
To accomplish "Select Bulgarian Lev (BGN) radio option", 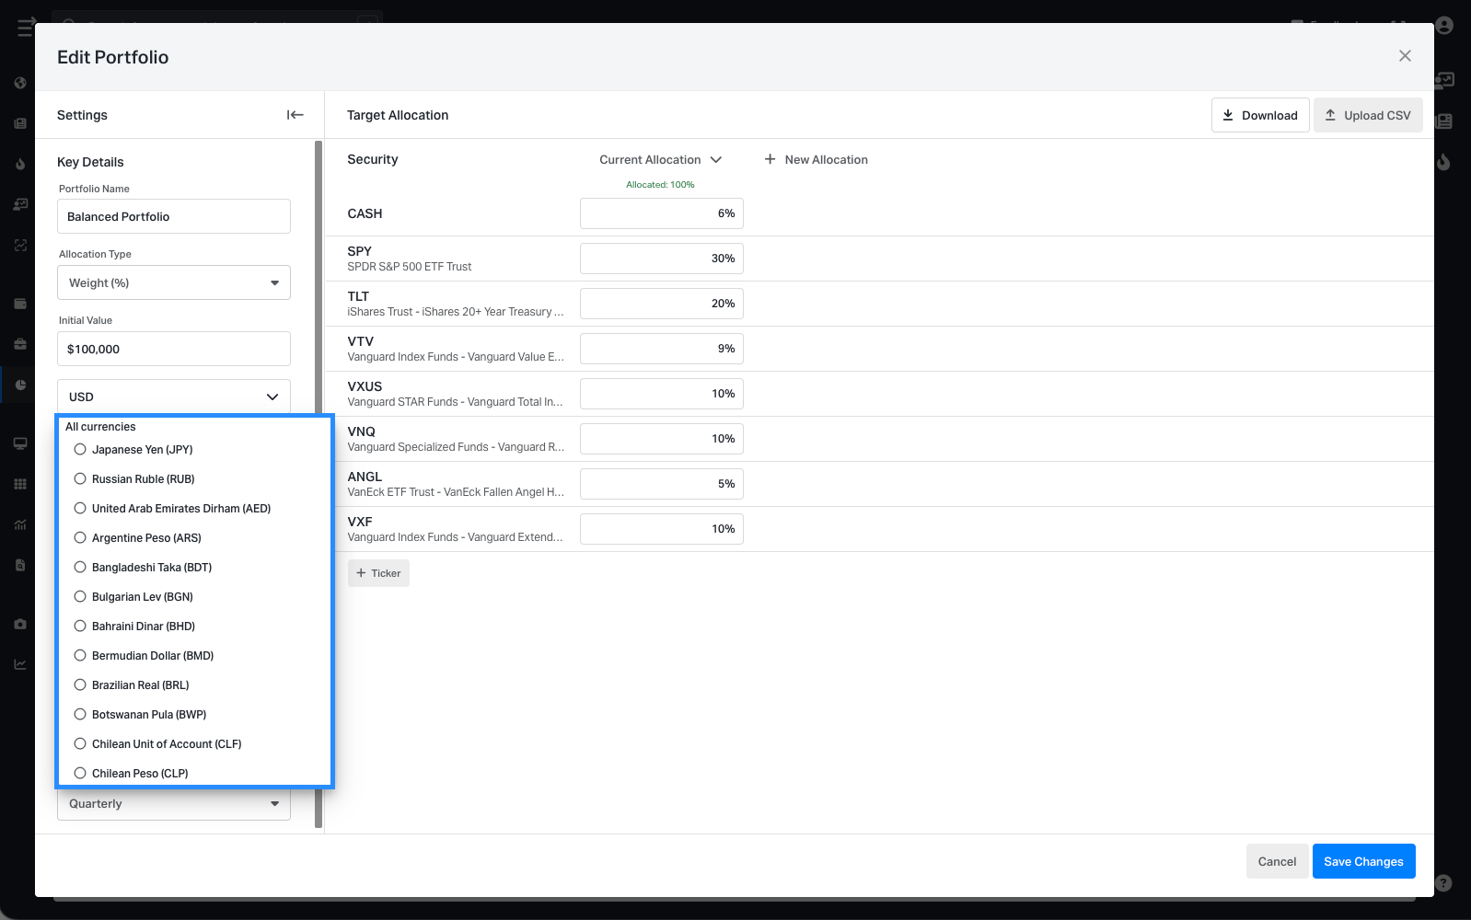I will tap(80, 597).
